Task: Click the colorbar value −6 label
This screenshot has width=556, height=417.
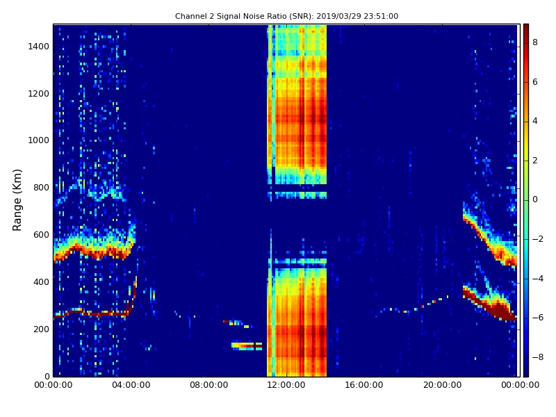Action: [538, 318]
